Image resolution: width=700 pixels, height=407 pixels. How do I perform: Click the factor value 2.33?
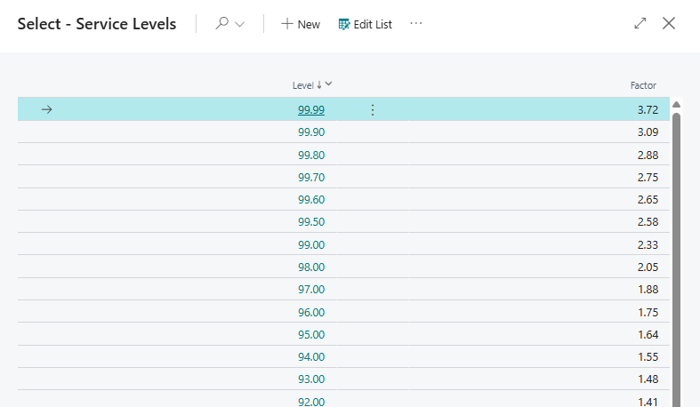(x=647, y=244)
